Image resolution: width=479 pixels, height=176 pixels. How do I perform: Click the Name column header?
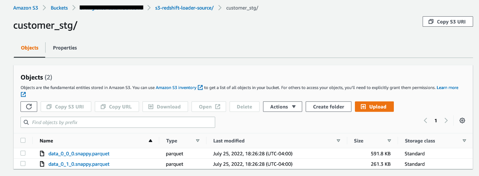point(46,141)
